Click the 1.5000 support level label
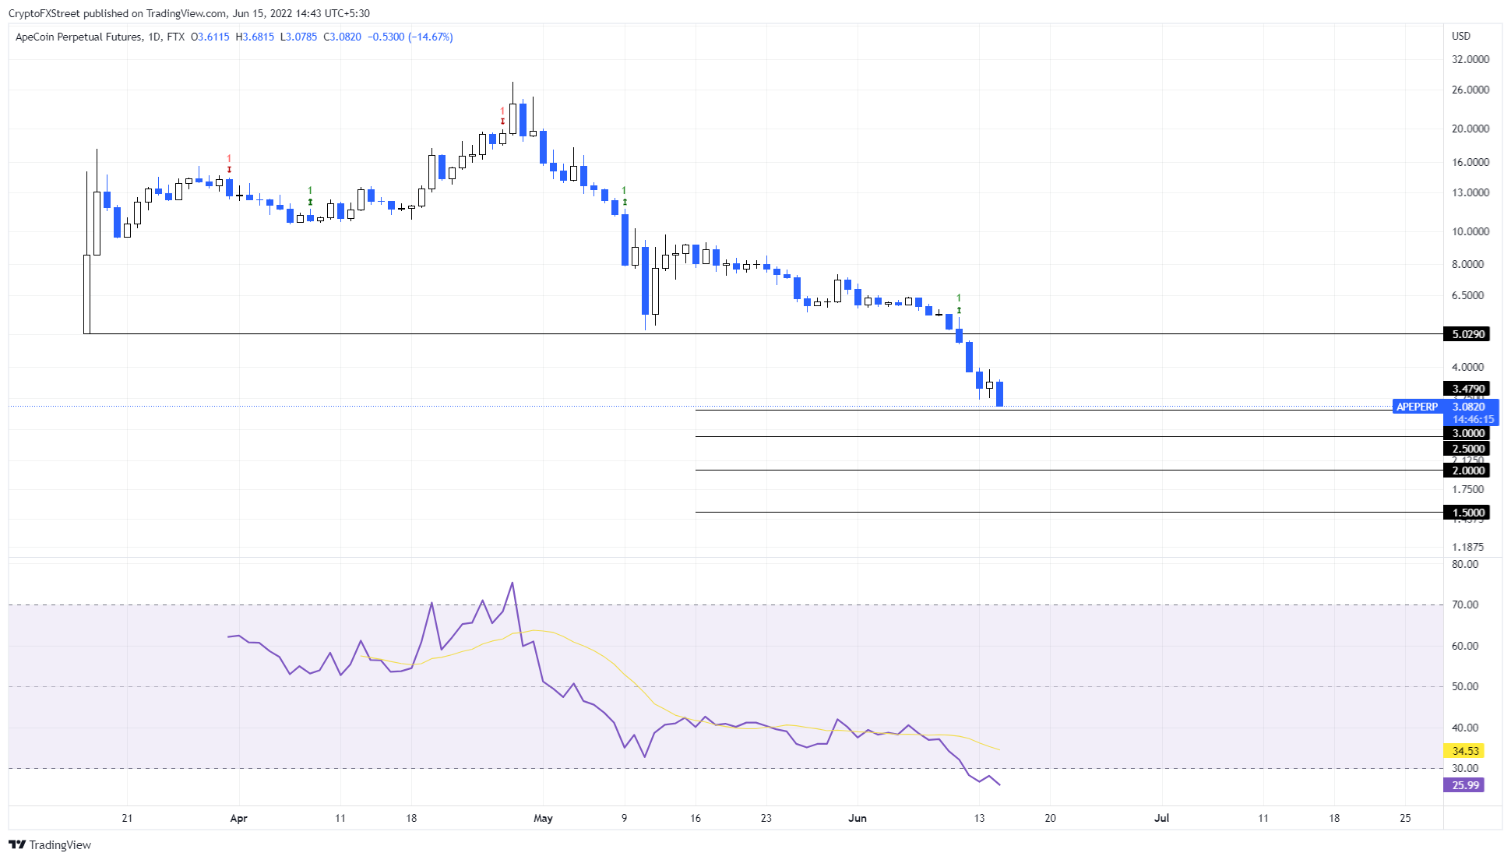The height and width of the screenshot is (860, 1511). pos(1467,513)
